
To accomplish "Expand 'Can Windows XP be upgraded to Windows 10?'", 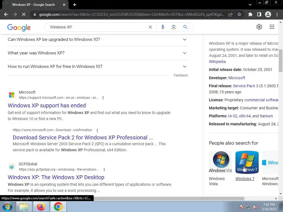I will coord(98,39).
